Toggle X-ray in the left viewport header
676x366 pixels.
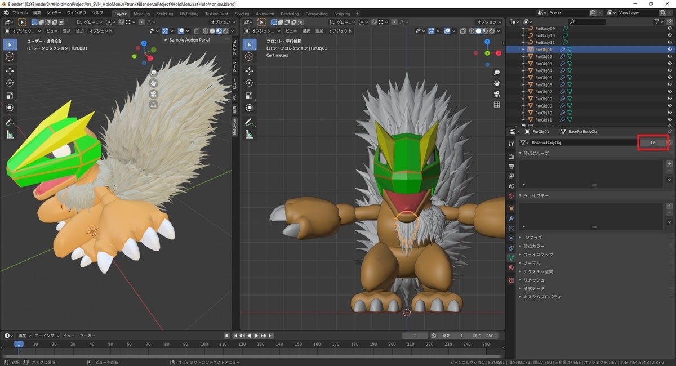click(x=197, y=31)
